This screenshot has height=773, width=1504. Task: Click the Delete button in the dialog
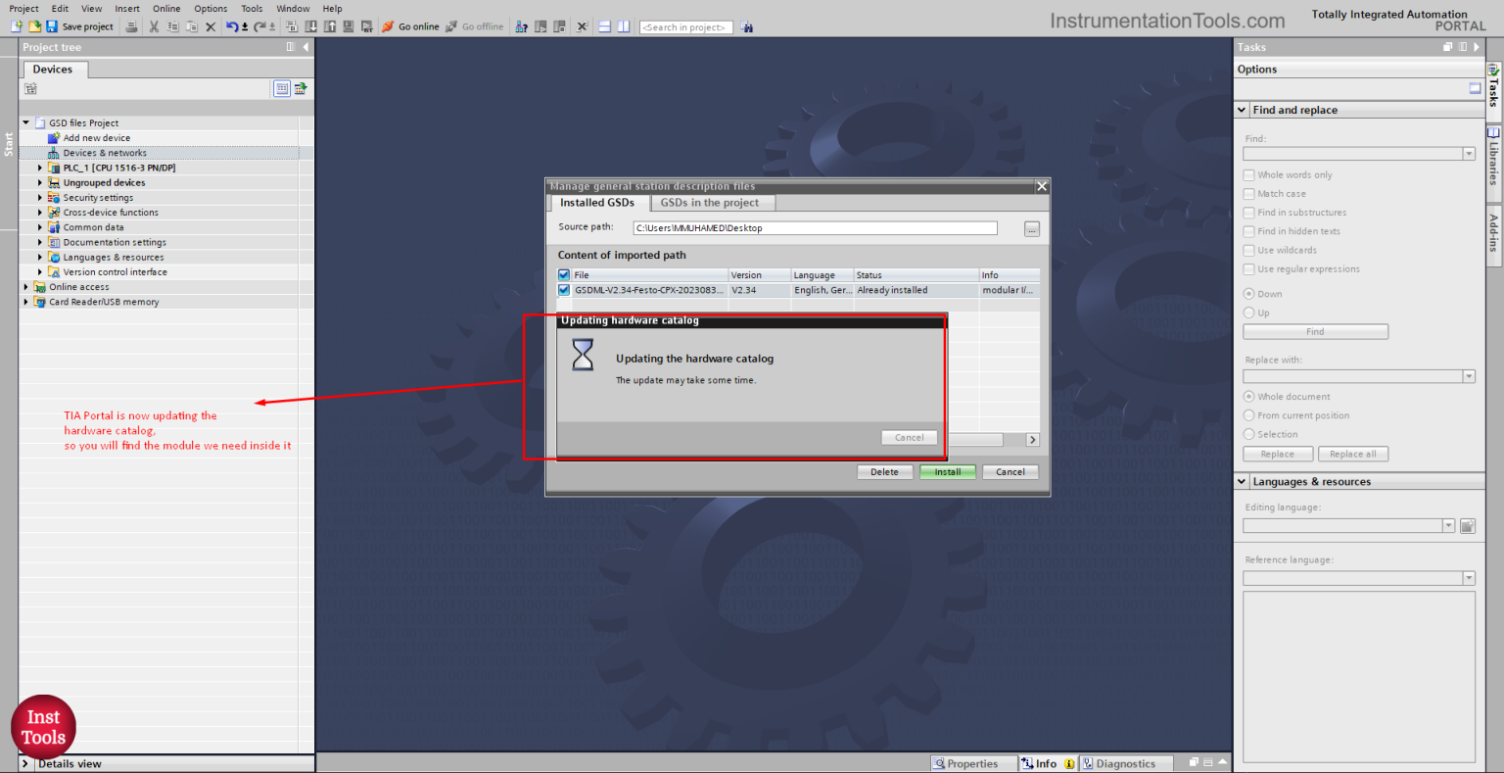pos(884,472)
